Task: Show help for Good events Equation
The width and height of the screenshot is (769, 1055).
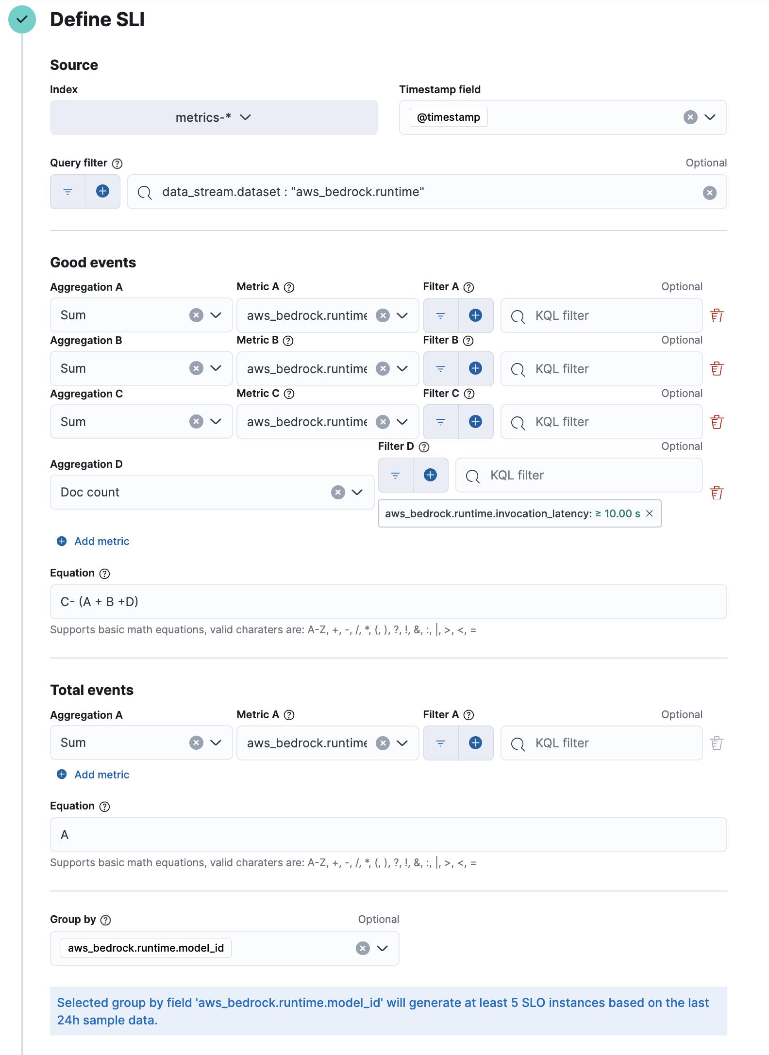Action: [x=104, y=574]
